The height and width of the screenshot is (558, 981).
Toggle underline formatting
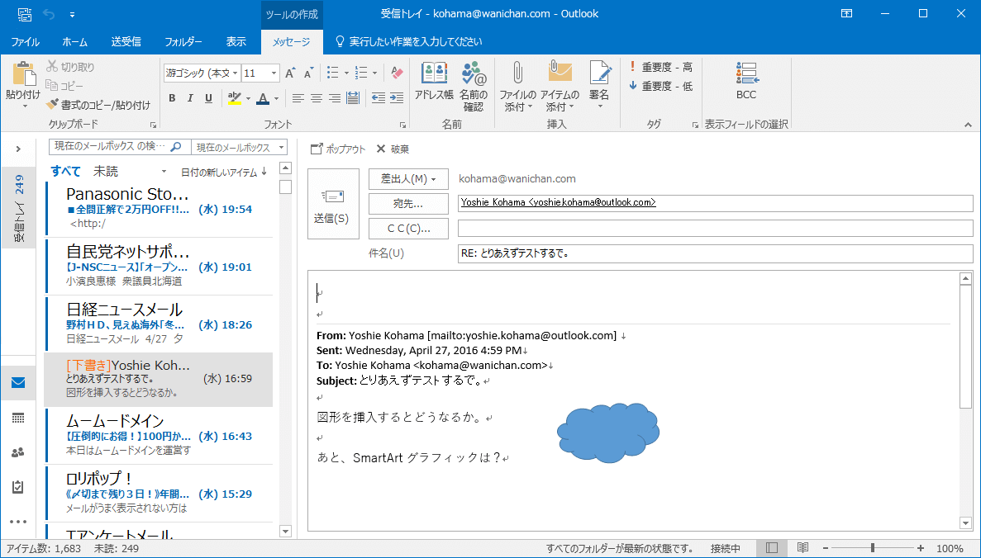click(x=209, y=98)
